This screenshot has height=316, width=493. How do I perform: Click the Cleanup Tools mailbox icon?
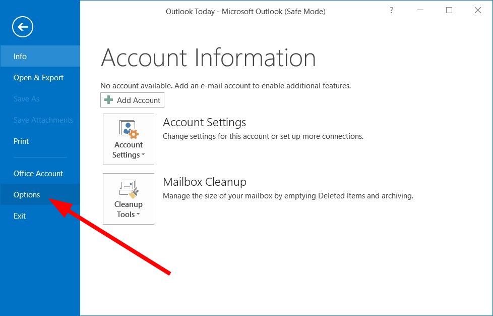129,187
